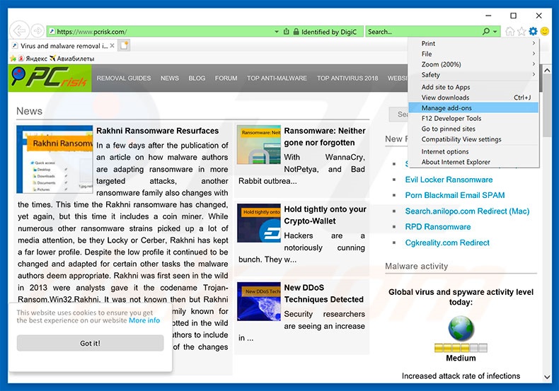Viewport: 559px width, 391px height.
Task: Expand the File submenu
Action: [474, 54]
